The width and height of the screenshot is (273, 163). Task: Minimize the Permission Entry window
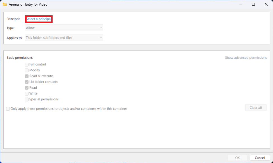241,4
